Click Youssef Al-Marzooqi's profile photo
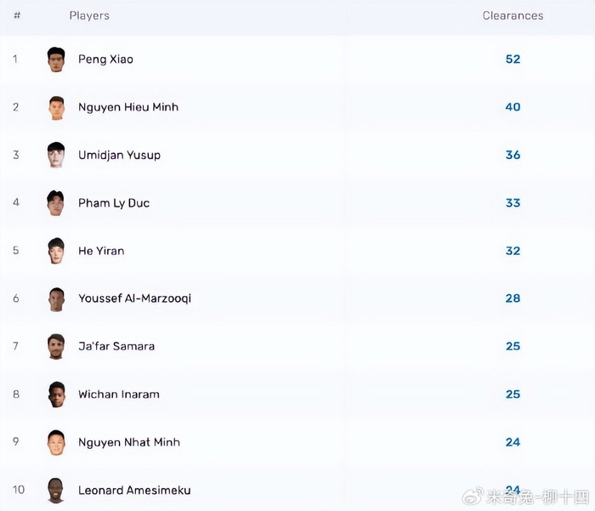The width and height of the screenshot is (595, 511). (x=56, y=298)
